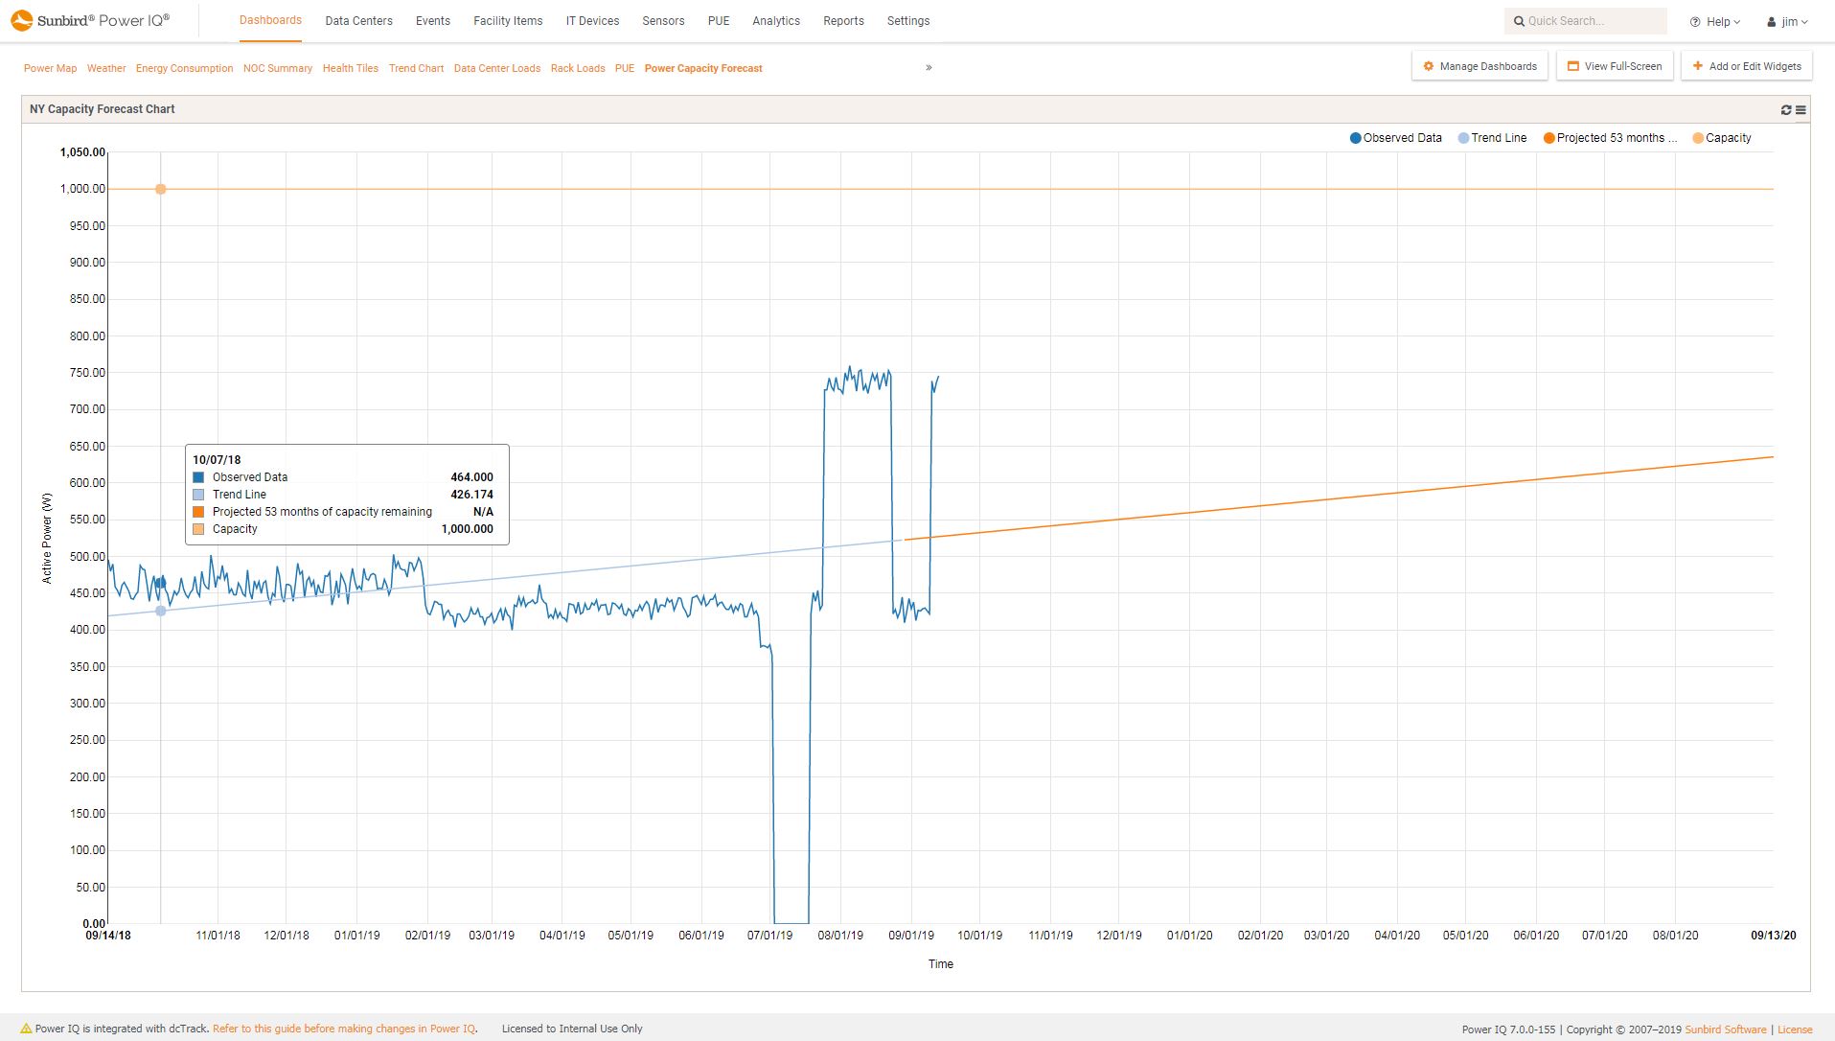The height and width of the screenshot is (1041, 1835).
Task: Toggle the Trend Line legend entry
Action: pyautogui.click(x=1492, y=138)
